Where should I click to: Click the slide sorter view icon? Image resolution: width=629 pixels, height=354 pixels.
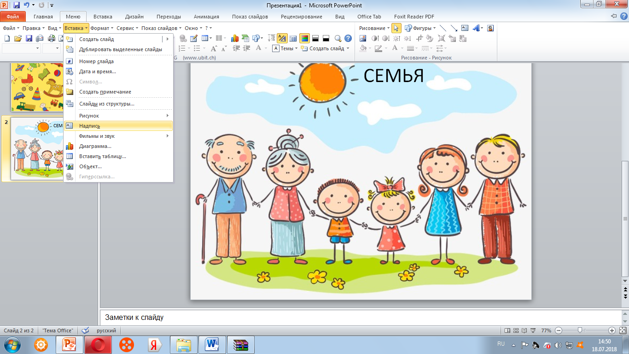pyautogui.click(x=516, y=330)
